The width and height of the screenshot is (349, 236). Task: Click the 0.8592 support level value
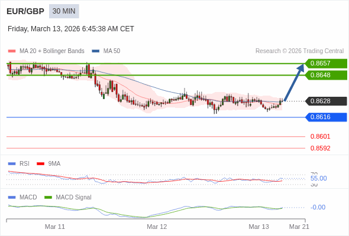coord(320,148)
